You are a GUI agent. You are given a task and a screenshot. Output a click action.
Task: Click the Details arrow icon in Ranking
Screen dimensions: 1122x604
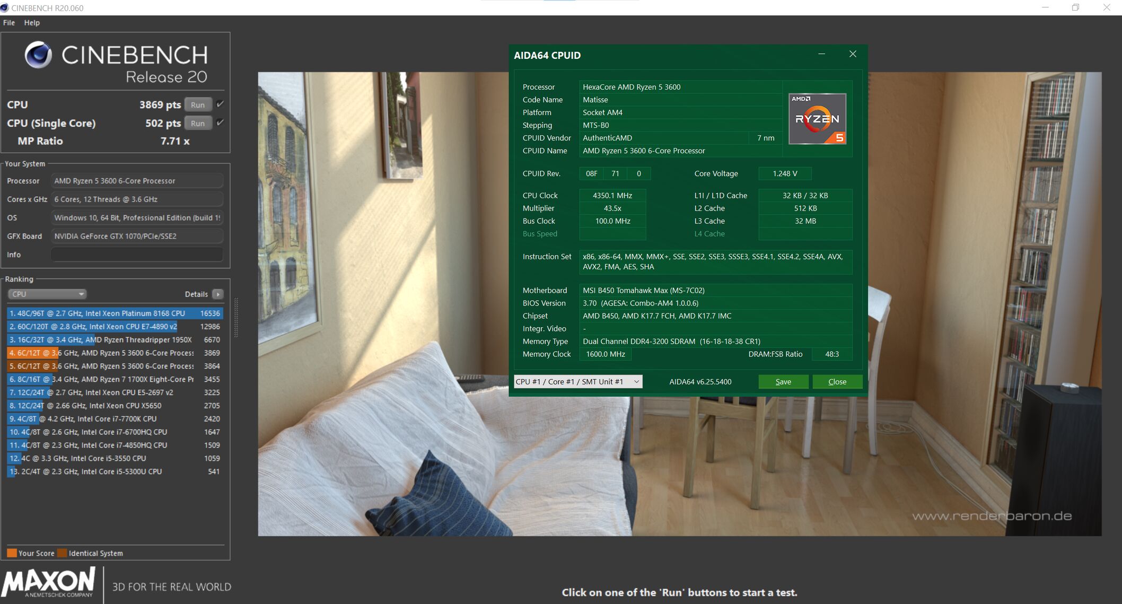(217, 294)
